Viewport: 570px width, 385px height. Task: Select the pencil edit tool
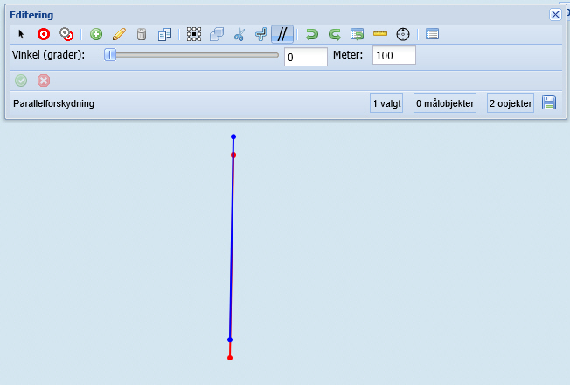pos(119,35)
